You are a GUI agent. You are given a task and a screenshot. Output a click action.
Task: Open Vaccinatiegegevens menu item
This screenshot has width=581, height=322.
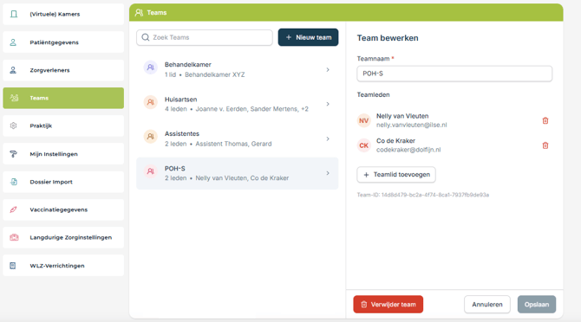63,209
